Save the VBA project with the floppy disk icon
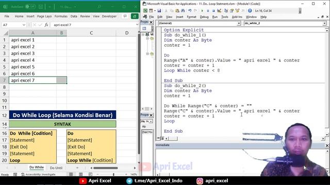Screen dimensions: 330x185 click(x=159, y=10)
